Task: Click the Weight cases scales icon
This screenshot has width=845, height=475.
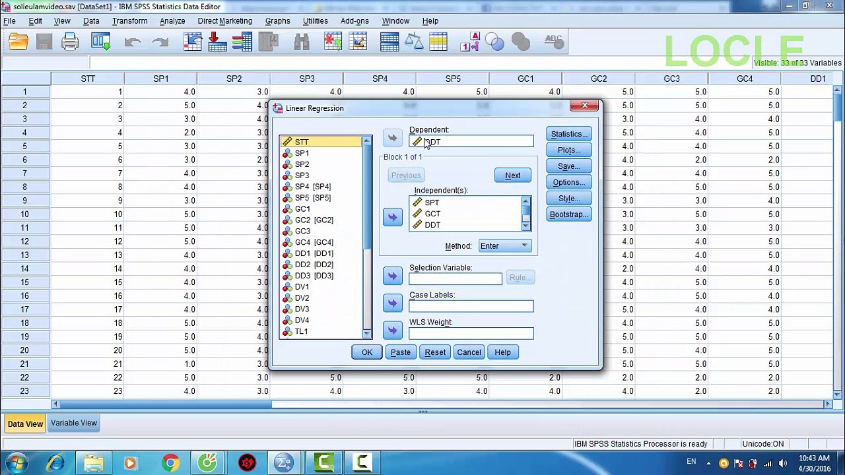Action: [x=414, y=43]
